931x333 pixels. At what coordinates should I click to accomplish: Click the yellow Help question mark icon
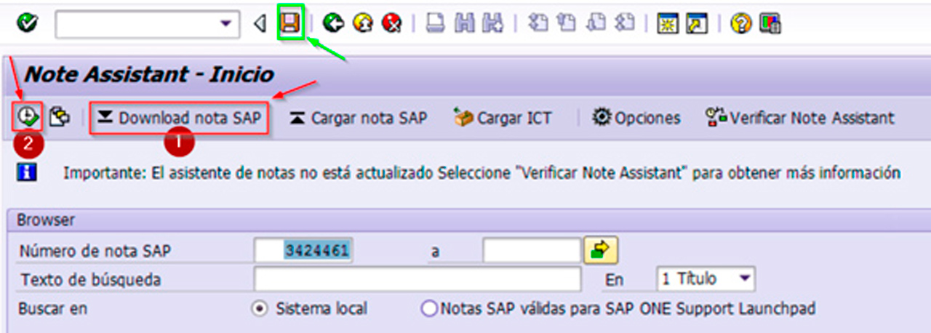click(x=740, y=25)
